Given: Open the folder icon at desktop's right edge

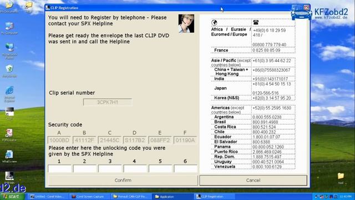Looking at the screenshot, I should [341, 178].
